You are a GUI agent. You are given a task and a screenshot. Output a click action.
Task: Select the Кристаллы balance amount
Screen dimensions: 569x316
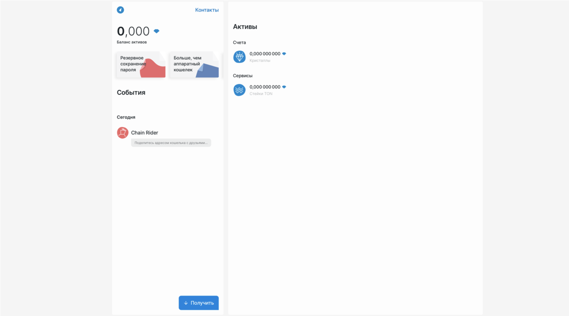click(x=265, y=54)
